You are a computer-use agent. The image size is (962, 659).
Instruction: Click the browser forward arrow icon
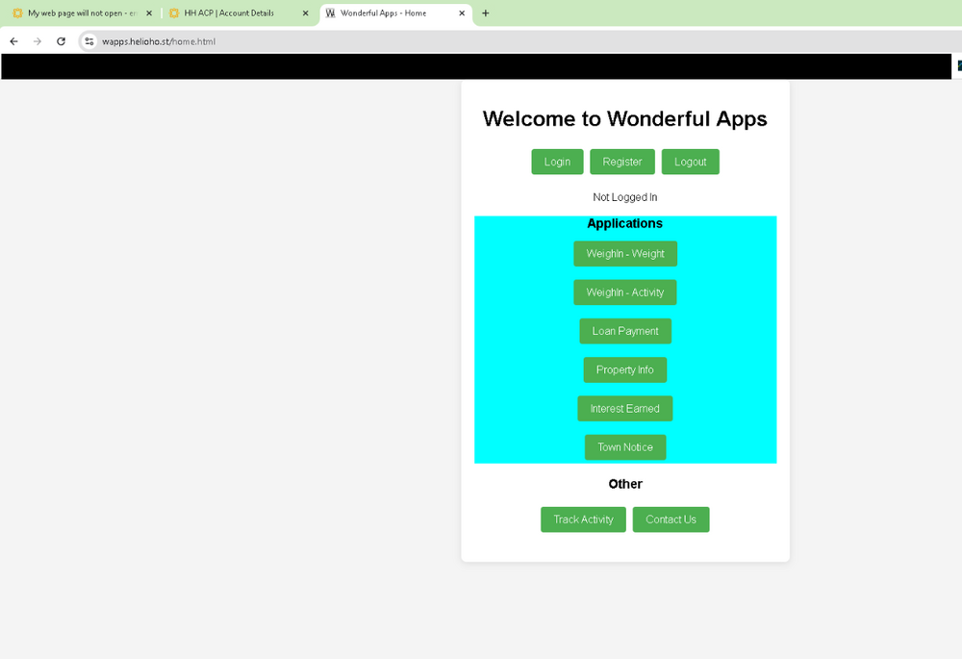[x=38, y=41]
